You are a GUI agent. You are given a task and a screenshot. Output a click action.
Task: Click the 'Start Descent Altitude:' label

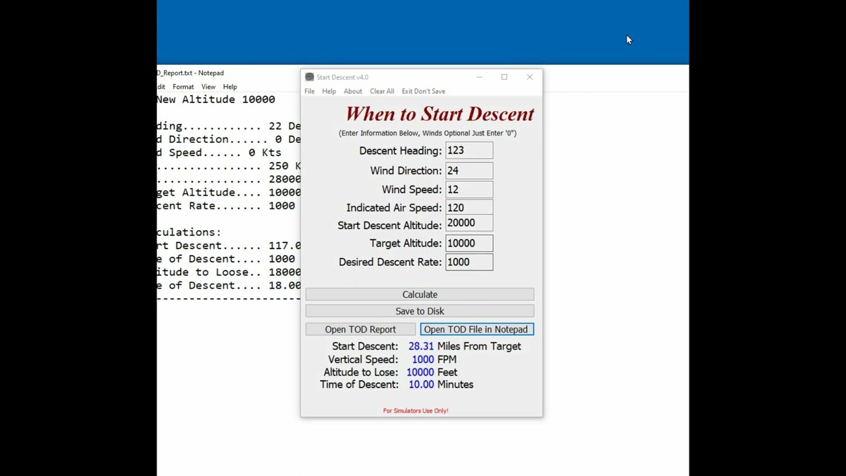[390, 225]
